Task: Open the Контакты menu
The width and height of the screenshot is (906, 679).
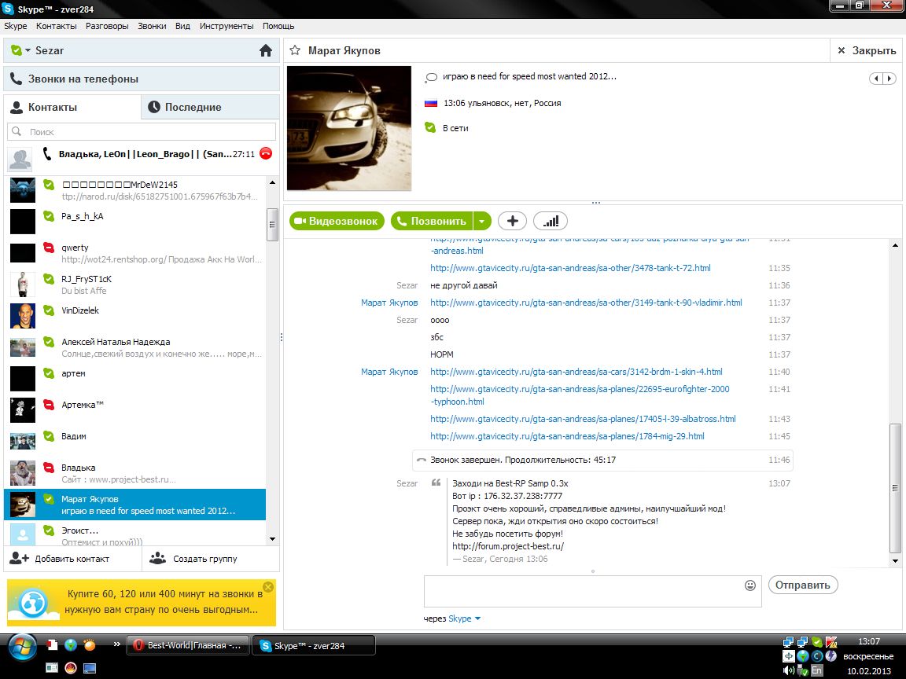Action: (x=56, y=26)
